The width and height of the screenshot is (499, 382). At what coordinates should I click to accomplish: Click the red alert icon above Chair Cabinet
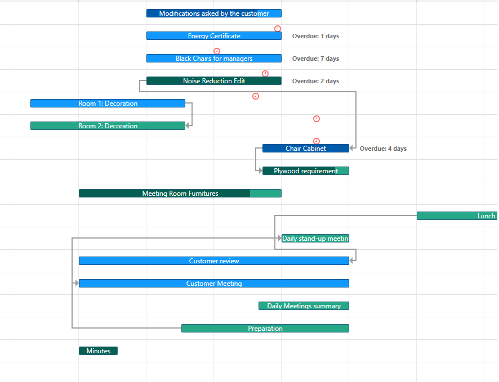(x=316, y=141)
